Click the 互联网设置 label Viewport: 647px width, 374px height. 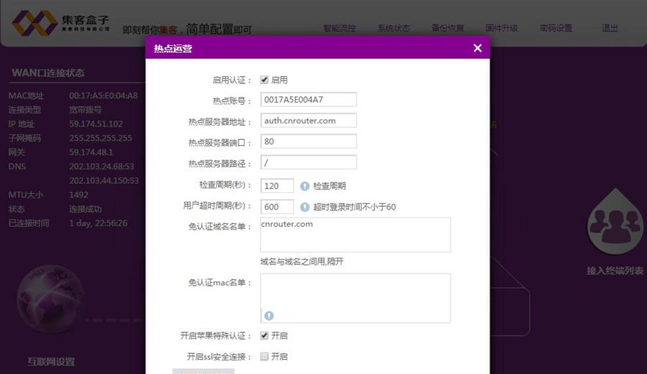[51, 362]
